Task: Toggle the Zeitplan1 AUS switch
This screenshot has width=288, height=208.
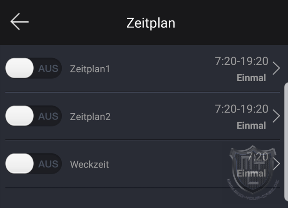Action: pyautogui.click(x=33, y=68)
